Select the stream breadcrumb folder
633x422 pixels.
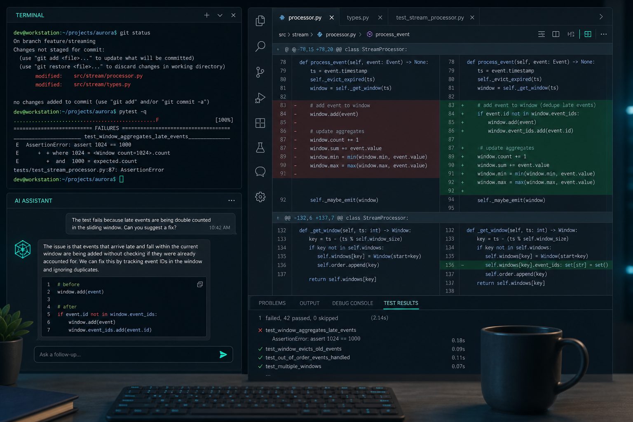pyautogui.click(x=300, y=35)
